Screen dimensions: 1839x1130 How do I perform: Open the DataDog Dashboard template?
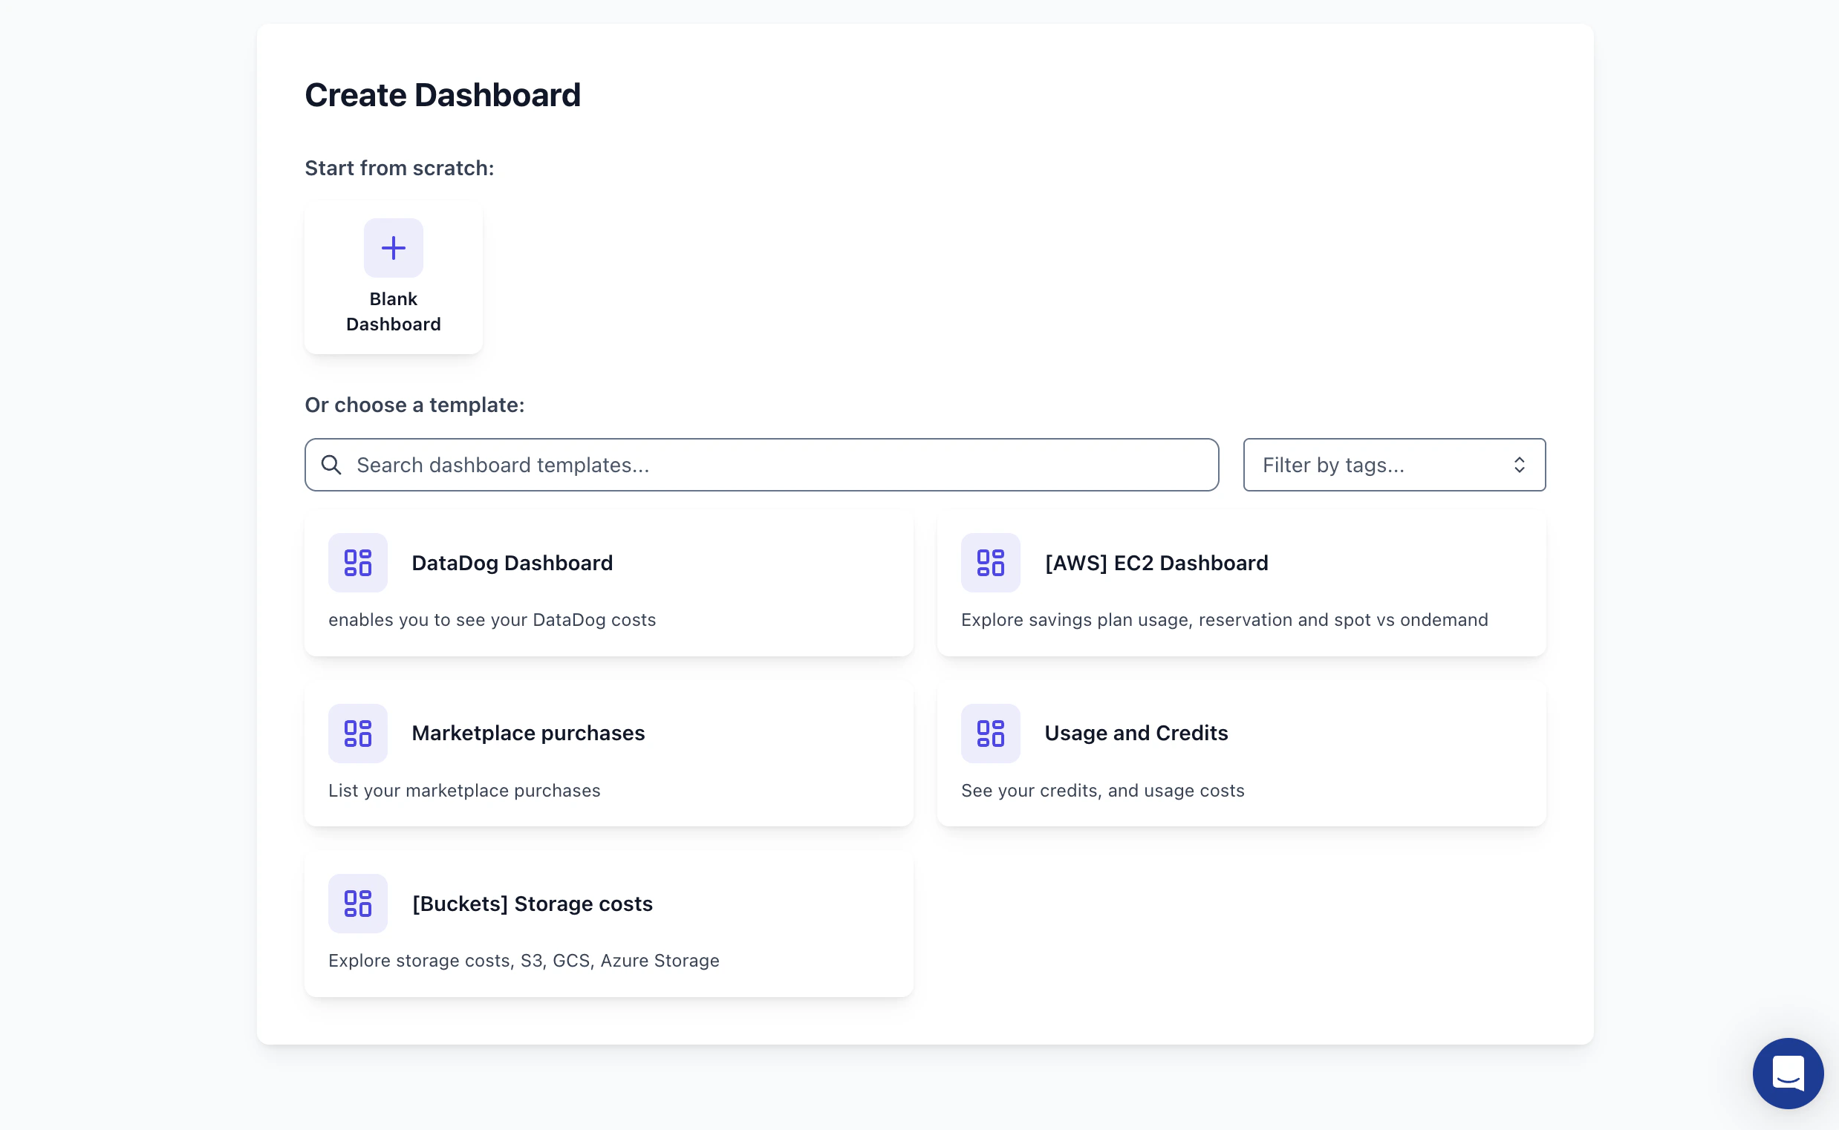point(608,583)
